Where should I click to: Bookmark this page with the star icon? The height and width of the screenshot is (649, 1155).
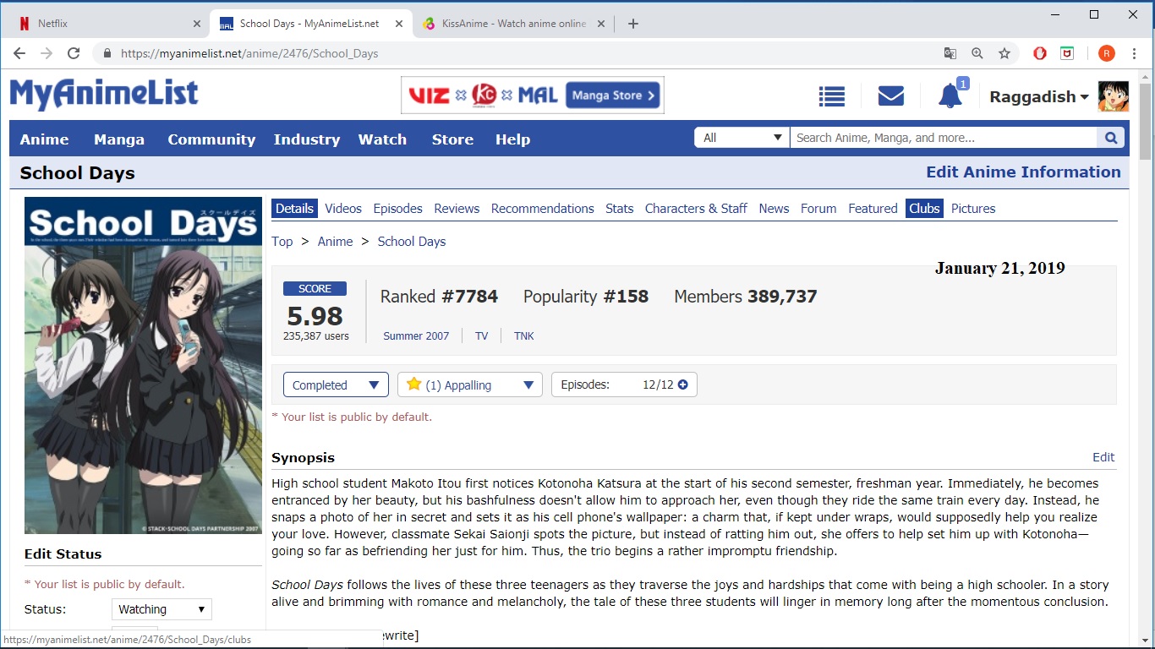pyautogui.click(x=1004, y=53)
